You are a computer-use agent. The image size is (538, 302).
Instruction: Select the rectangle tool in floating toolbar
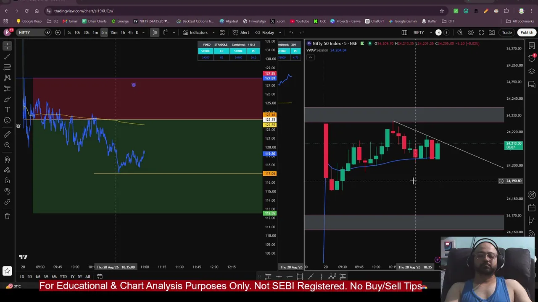[x=300, y=276]
